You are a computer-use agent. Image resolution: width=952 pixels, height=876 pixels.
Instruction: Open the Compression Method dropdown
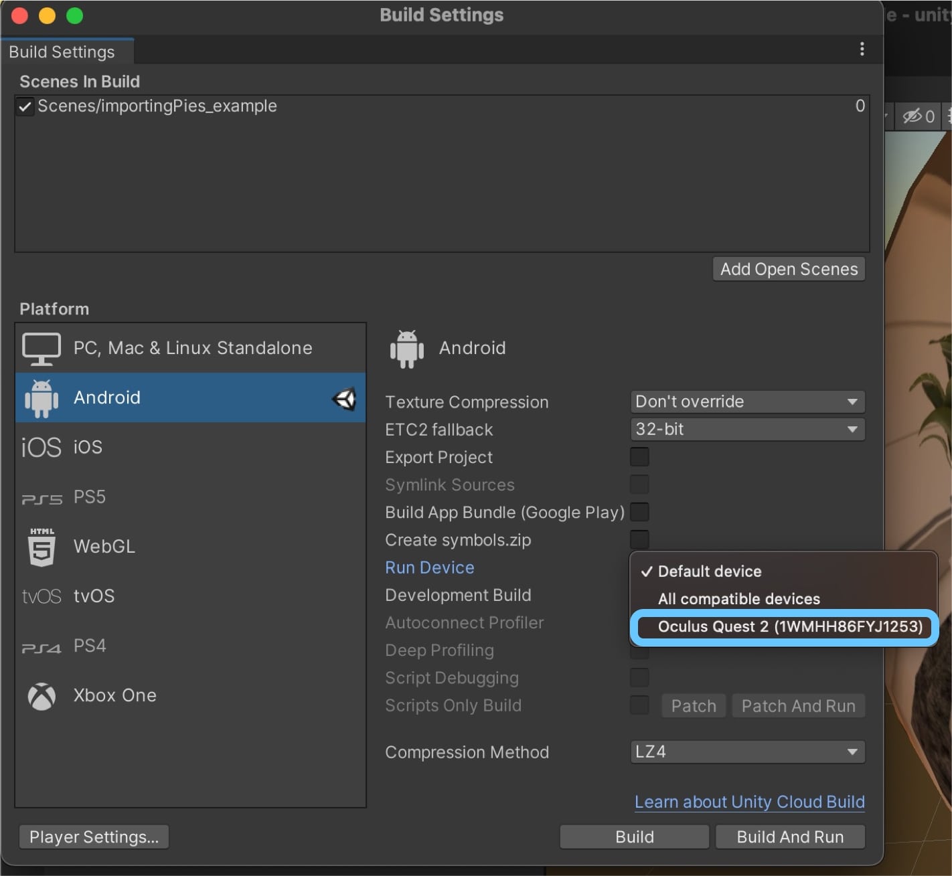[747, 752]
